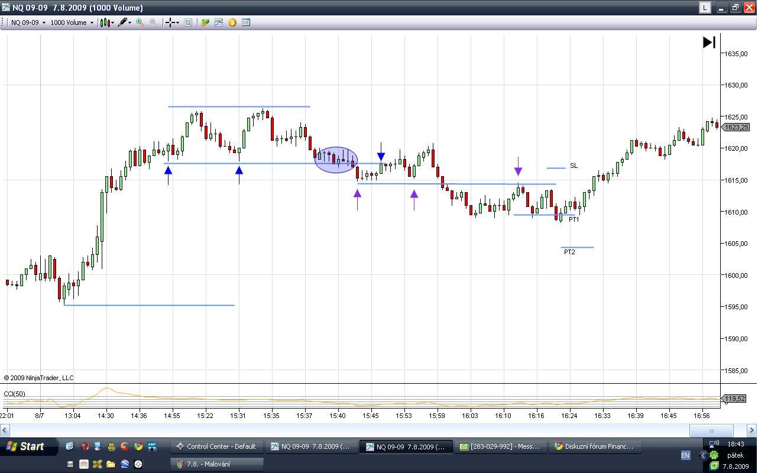Viewport: 758px width, 473px height.
Task: Click the zoom in magnifier icon
Action: point(140,22)
